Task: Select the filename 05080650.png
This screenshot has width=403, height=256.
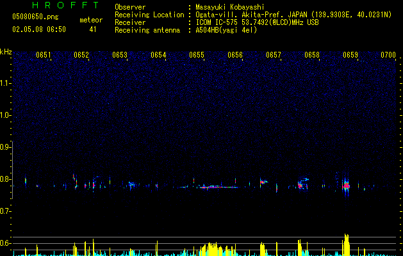Action: point(35,17)
